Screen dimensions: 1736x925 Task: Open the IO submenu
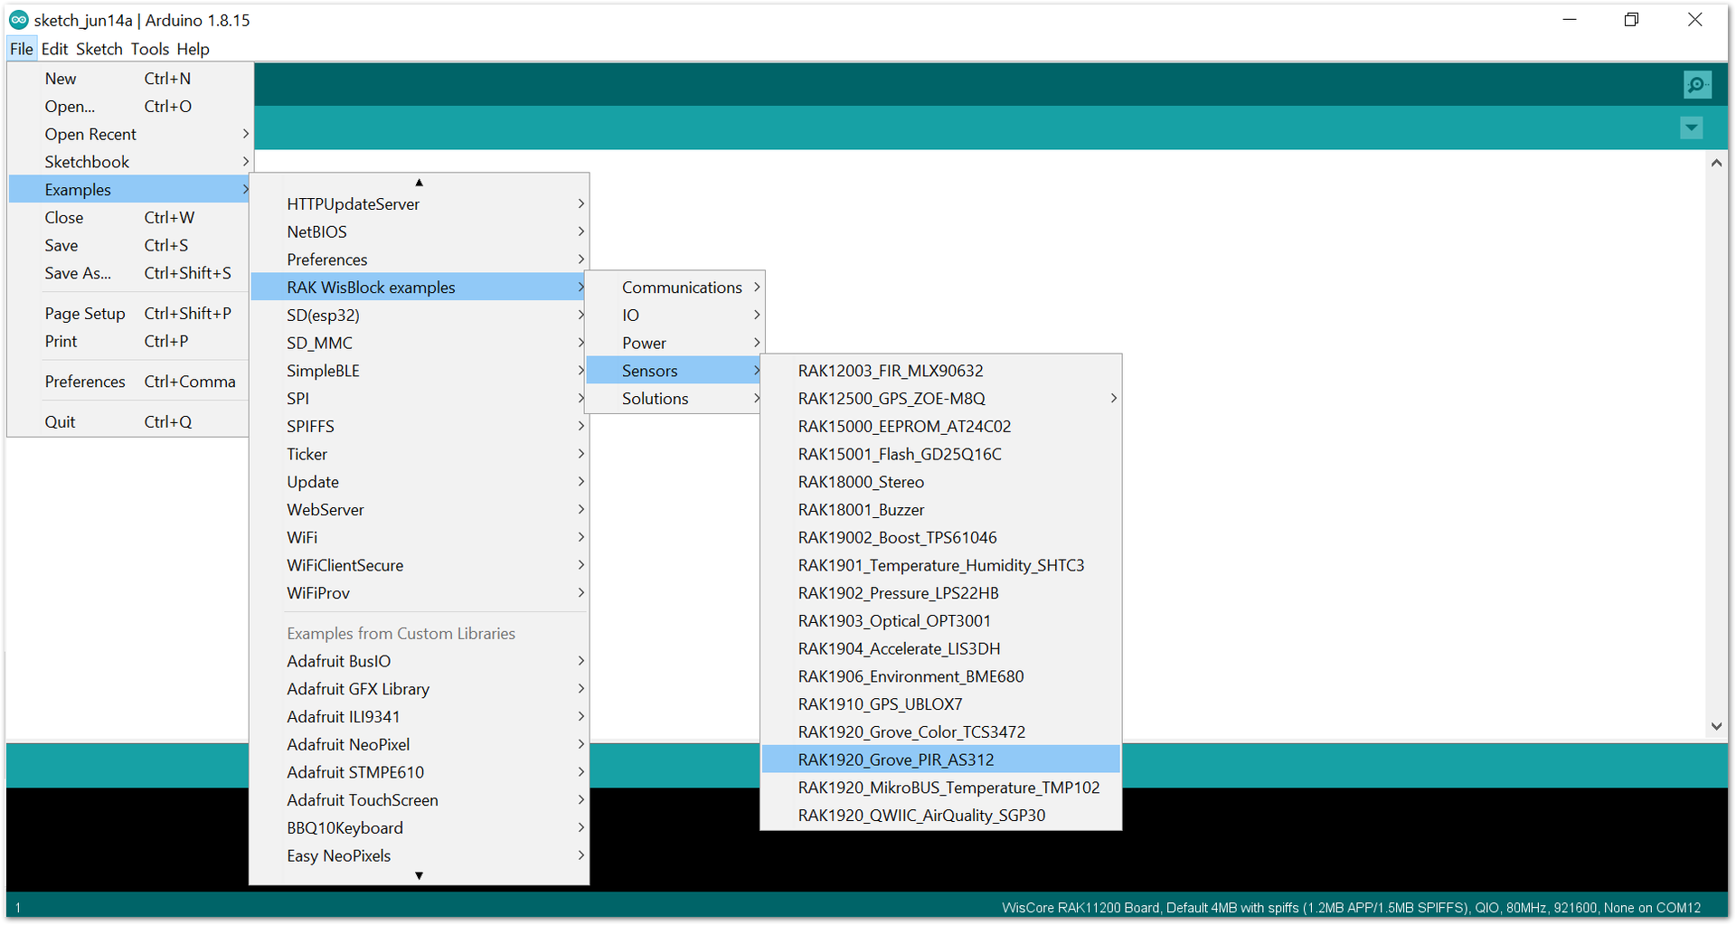[675, 316]
